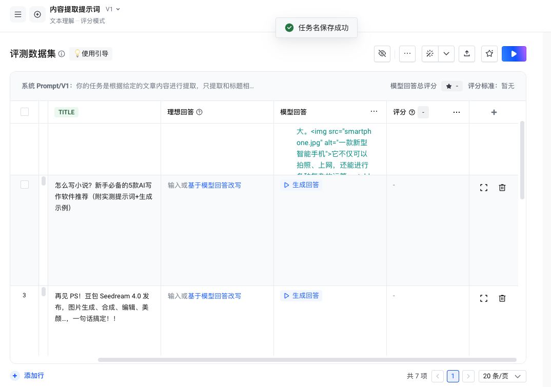This screenshot has width=551, height=387.
Task: Add a new column with plus icon
Action: [494, 112]
